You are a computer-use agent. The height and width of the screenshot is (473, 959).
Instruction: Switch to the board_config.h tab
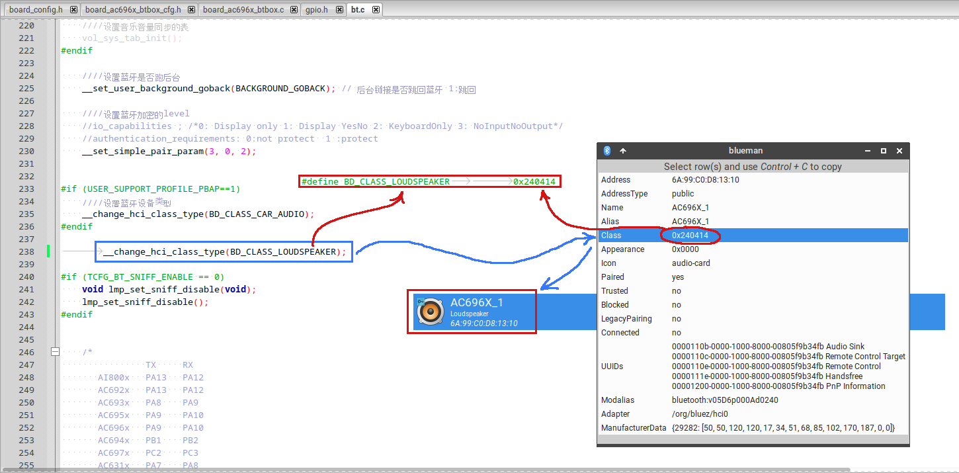pyautogui.click(x=36, y=10)
